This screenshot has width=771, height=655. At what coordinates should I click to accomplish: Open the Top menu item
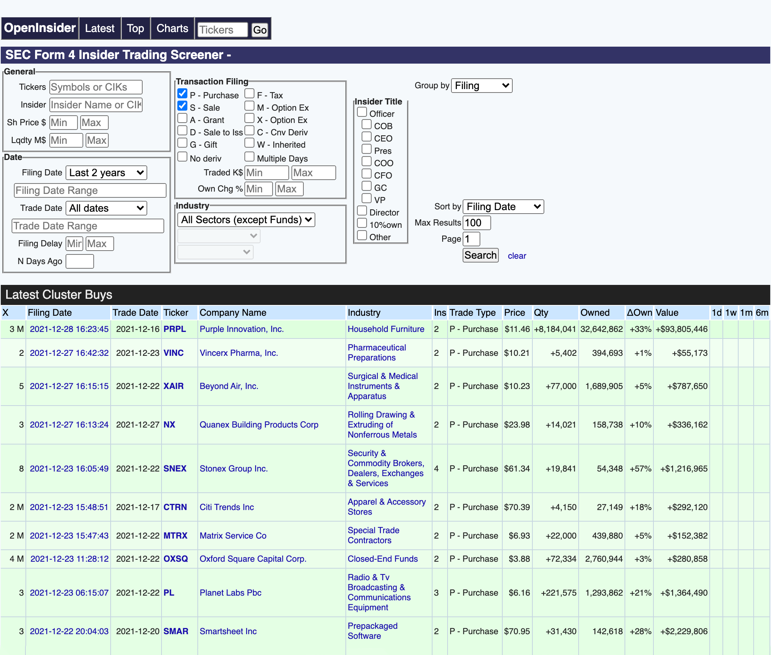click(x=135, y=28)
